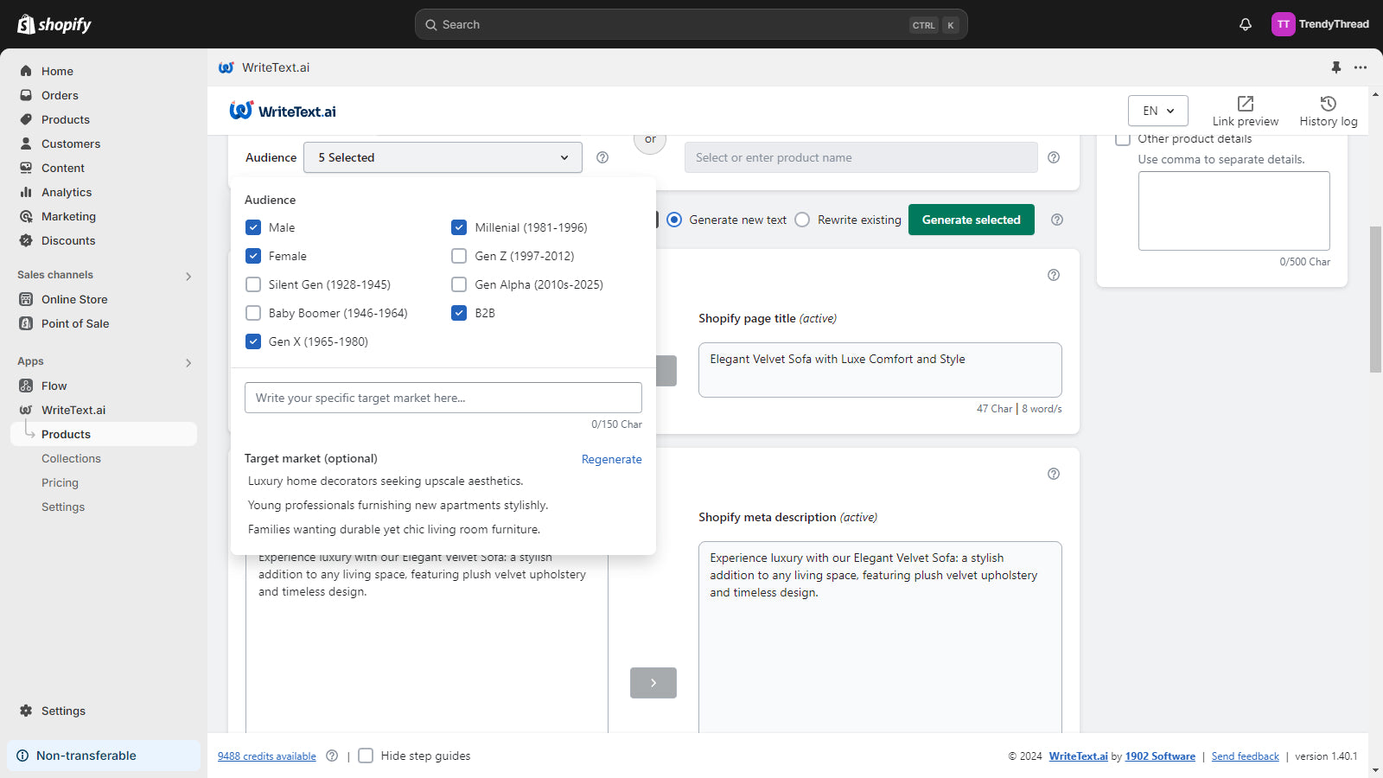Open Collections under WriteText.ai

pyautogui.click(x=71, y=458)
